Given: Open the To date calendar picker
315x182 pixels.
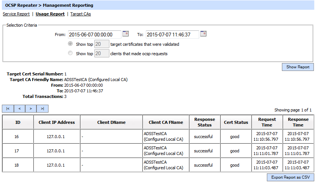Looking at the screenshot, I should [x=203, y=34].
